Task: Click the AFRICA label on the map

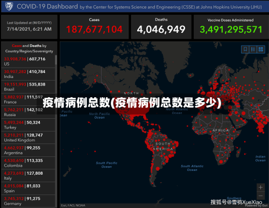Action: [x=221, y=130]
